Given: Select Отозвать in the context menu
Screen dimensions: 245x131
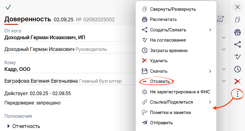Looking at the screenshot, I should [160, 81].
